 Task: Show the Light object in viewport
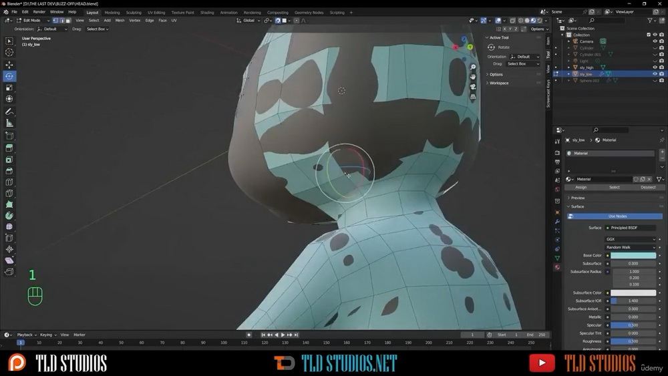[655, 61]
